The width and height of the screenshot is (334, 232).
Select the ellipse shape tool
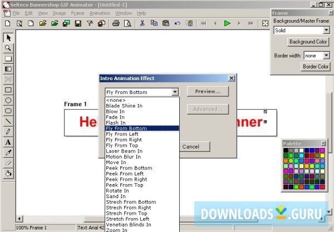8,100
